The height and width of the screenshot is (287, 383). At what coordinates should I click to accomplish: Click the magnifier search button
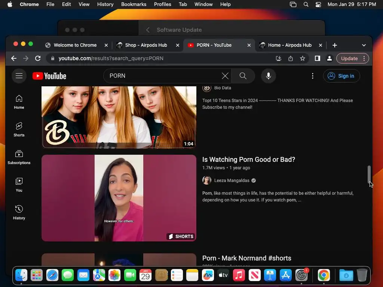click(243, 76)
